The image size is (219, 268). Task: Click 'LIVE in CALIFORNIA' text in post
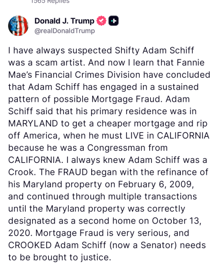[167, 136]
